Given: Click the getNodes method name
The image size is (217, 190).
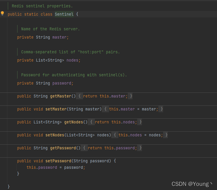Looking at the screenshot, I should coord(74,122).
